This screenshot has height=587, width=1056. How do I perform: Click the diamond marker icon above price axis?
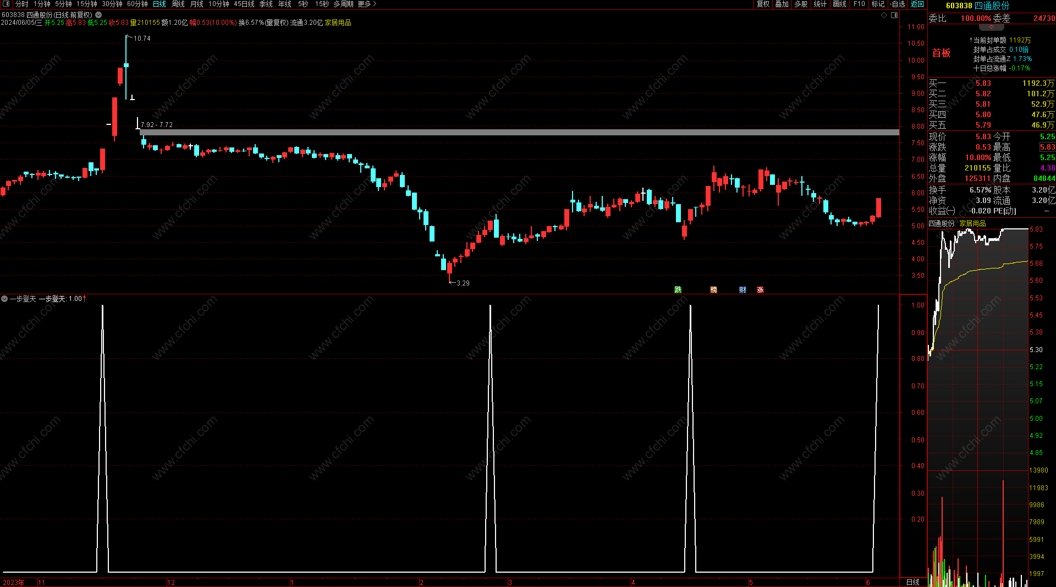coord(884,15)
